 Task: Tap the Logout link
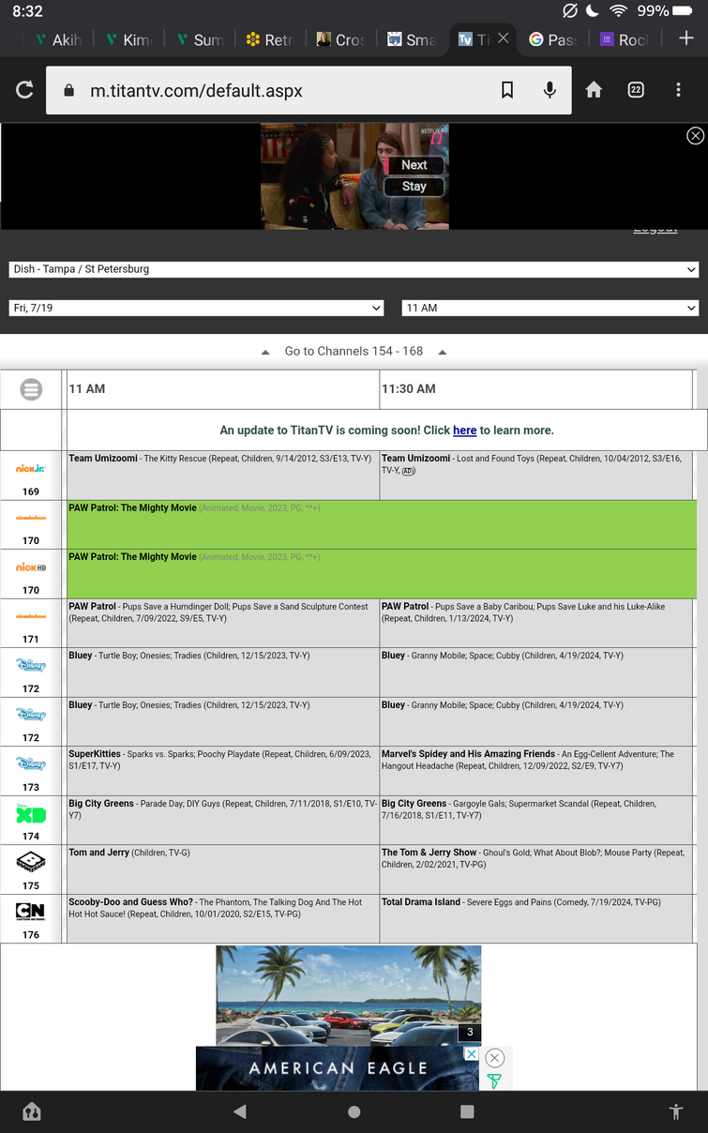655,229
